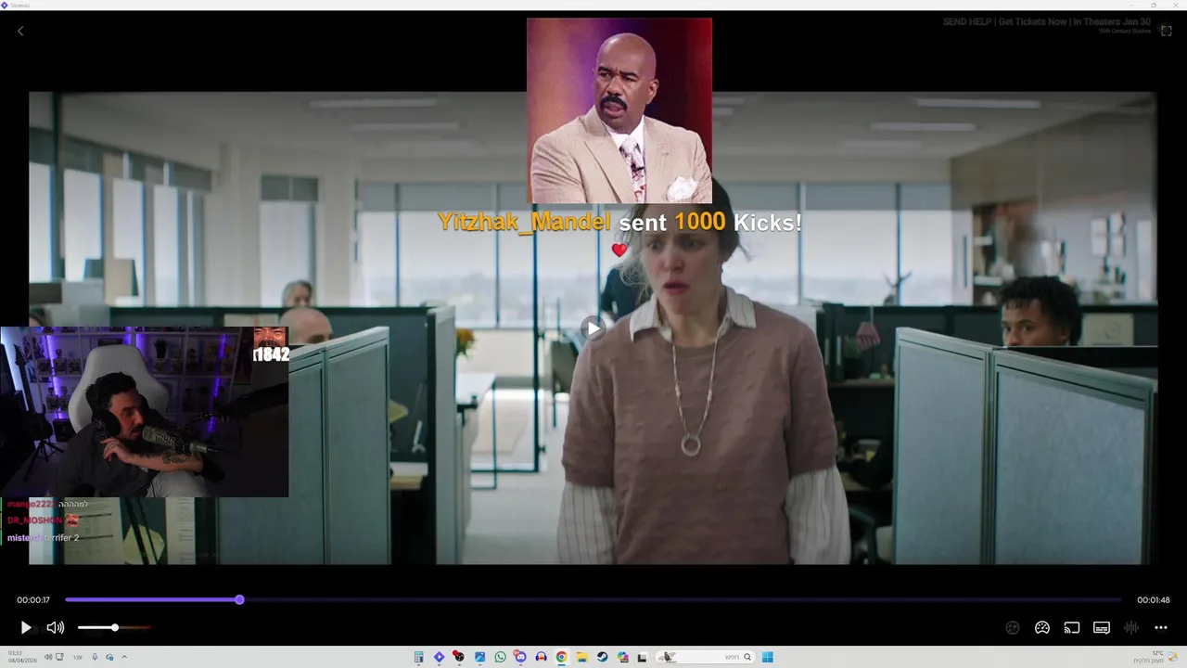The height and width of the screenshot is (668, 1187).
Task: Open Steam from the taskbar
Action: [603, 657]
